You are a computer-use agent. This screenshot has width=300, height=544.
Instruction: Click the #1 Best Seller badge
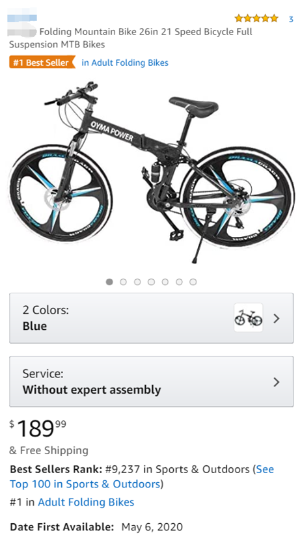point(42,63)
